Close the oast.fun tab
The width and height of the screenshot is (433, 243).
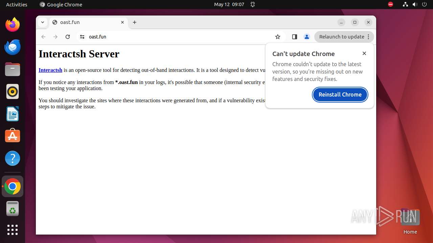tap(122, 22)
